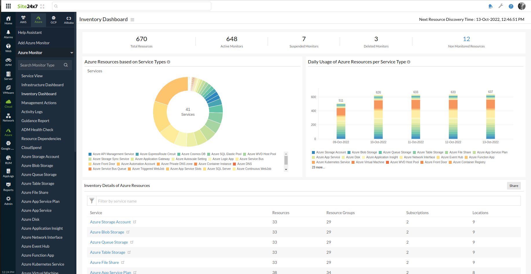Image resolution: width=531 pixels, height=274 pixels.
Task: Open the APM section from sidebar
Action: click(8, 61)
